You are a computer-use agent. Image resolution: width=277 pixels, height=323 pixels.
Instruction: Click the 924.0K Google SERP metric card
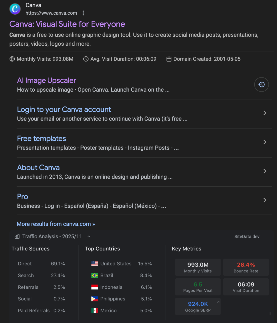pyautogui.click(x=198, y=306)
